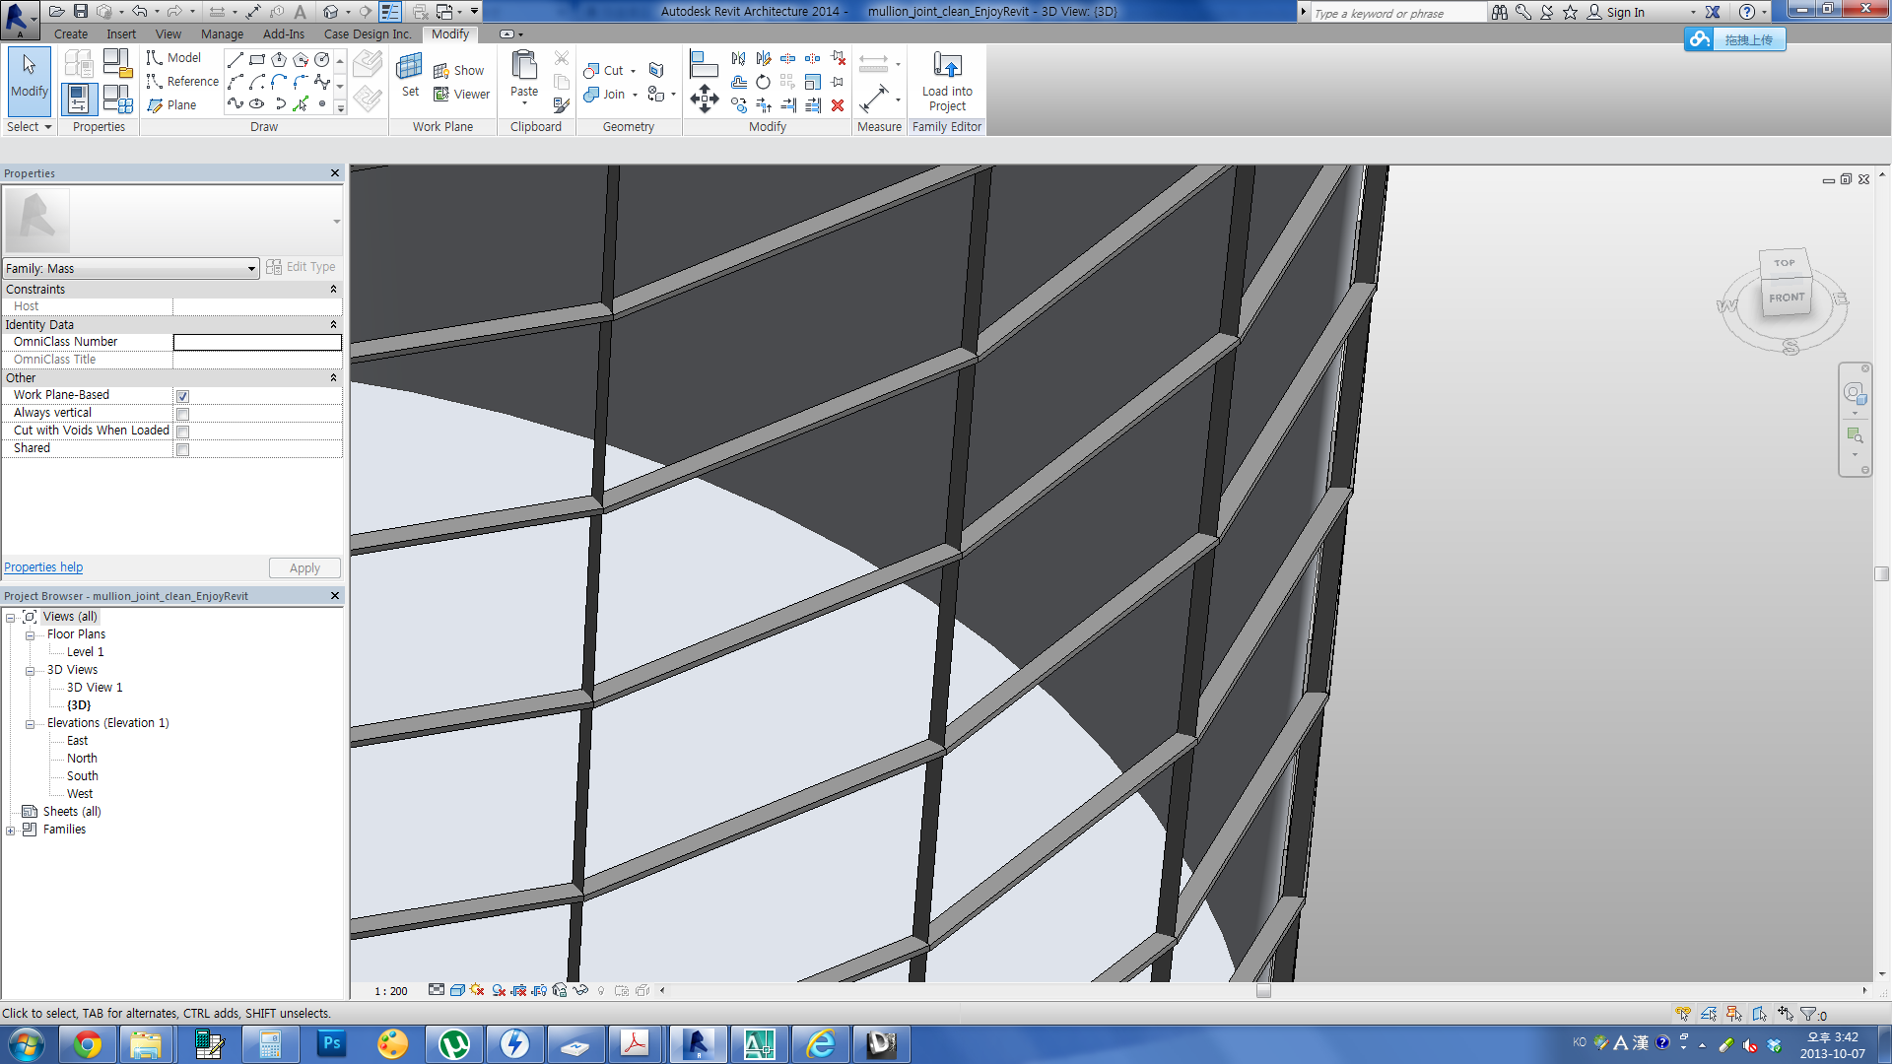This screenshot has height=1064, width=1892.
Task: Select the Line draw tool
Action: coord(235,60)
